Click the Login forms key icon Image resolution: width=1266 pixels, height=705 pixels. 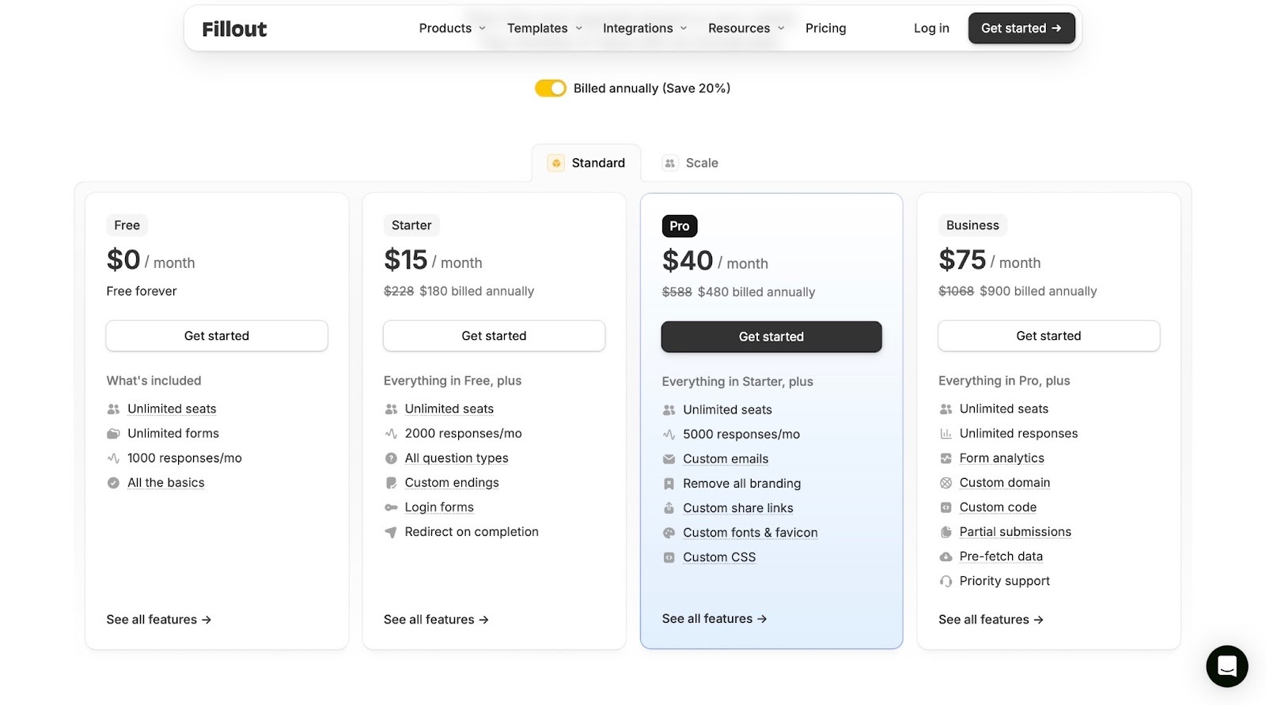391,507
